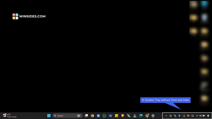Open Microsoft Teams from the taskbar
The image size is (212, 119).
point(111,116)
